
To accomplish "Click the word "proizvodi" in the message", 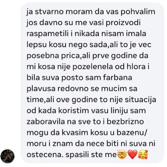I will pos(123,23).
